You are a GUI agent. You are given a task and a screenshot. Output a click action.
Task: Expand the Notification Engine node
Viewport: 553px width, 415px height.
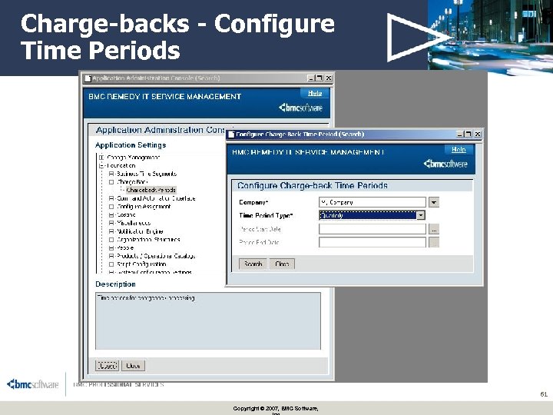111,231
